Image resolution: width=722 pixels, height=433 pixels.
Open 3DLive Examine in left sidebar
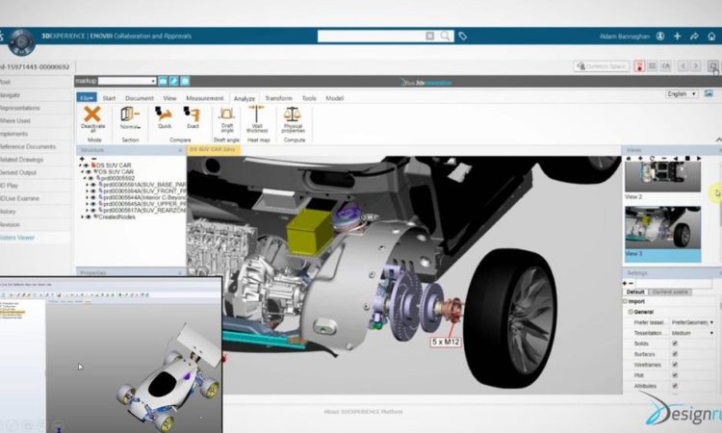click(x=20, y=198)
